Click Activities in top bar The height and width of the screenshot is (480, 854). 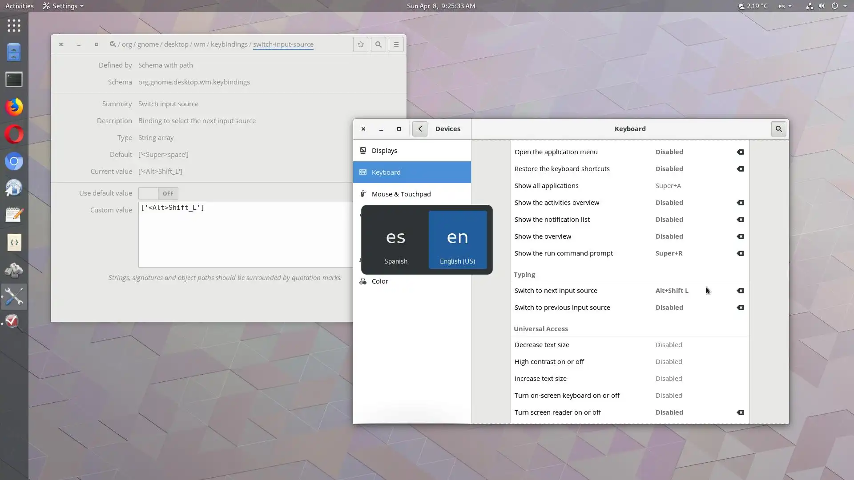19,6
